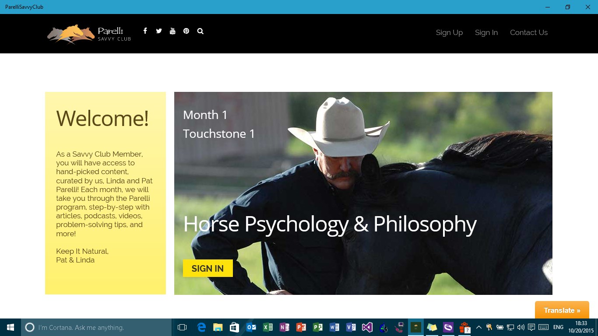Launch Microsoft Edge from the taskbar
Image resolution: width=598 pixels, height=336 pixels.
pyautogui.click(x=201, y=327)
